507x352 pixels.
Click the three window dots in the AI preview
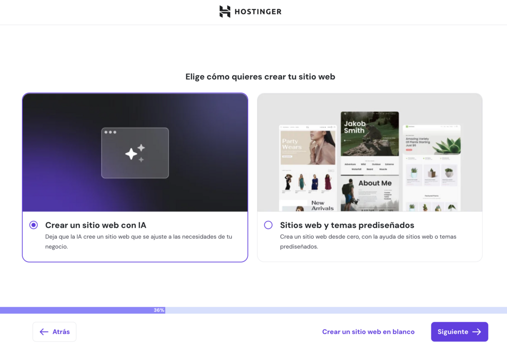(x=110, y=132)
